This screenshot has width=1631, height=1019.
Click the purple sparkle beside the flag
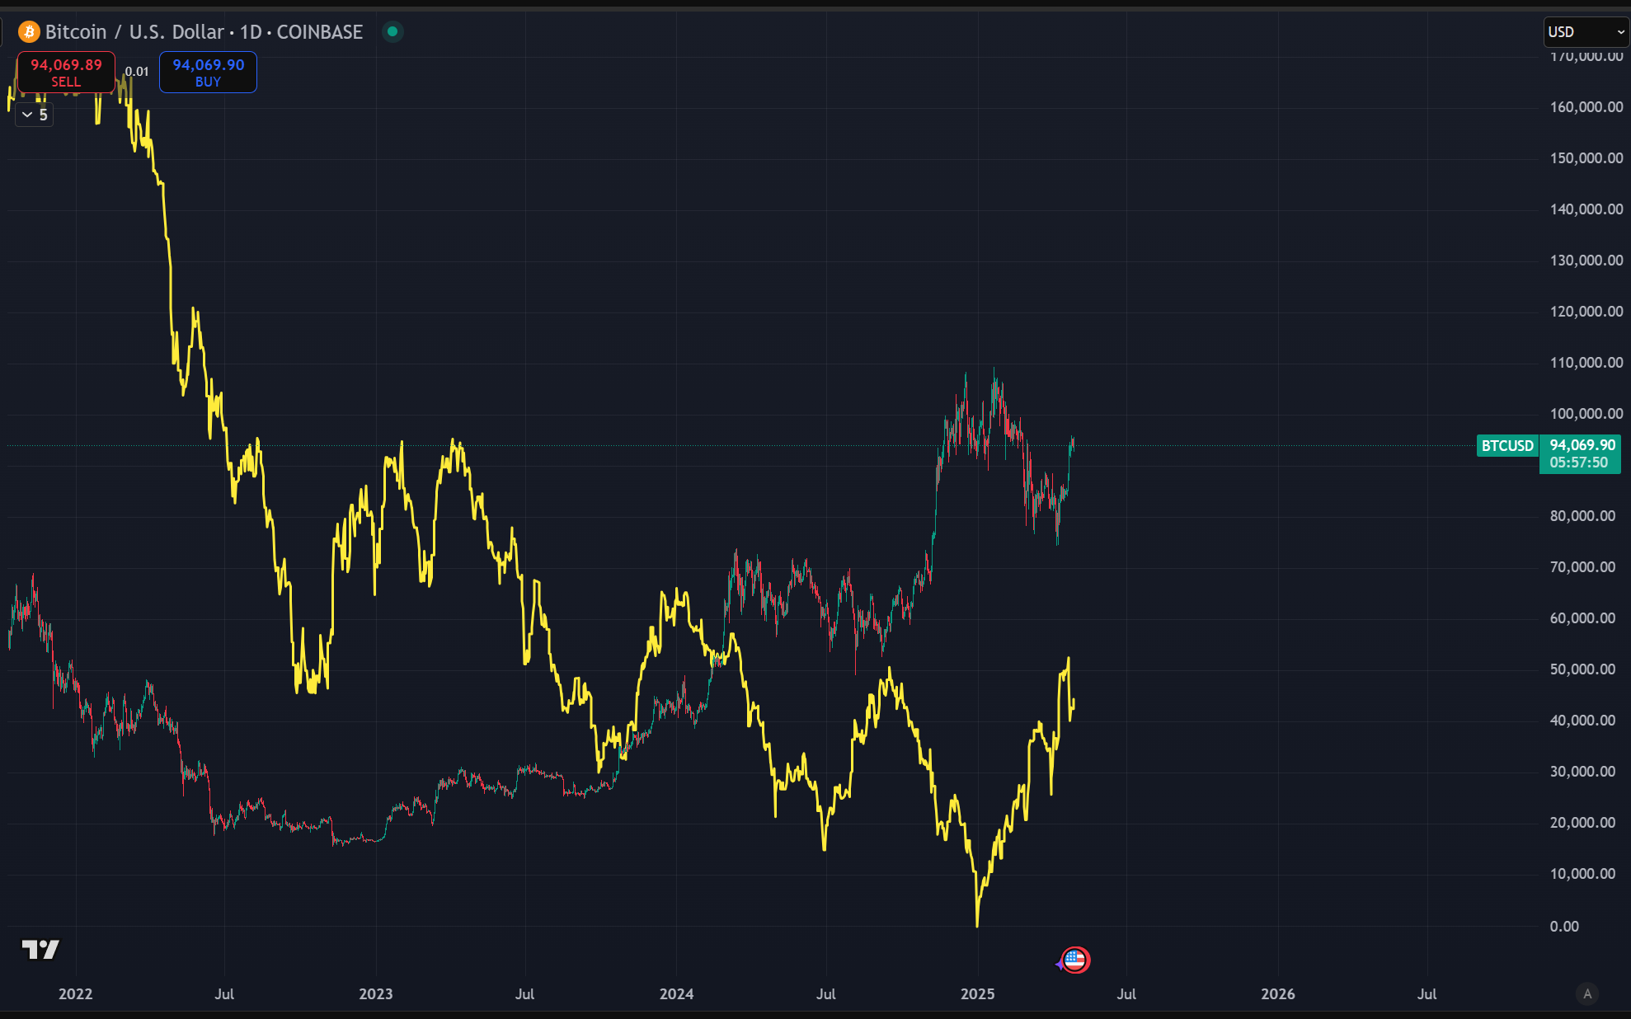1060,963
